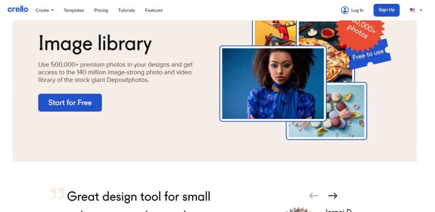The width and height of the screenshot is (435, 212).
Task: Click the user profile icon beside Log In
Action: pos(345,10)
